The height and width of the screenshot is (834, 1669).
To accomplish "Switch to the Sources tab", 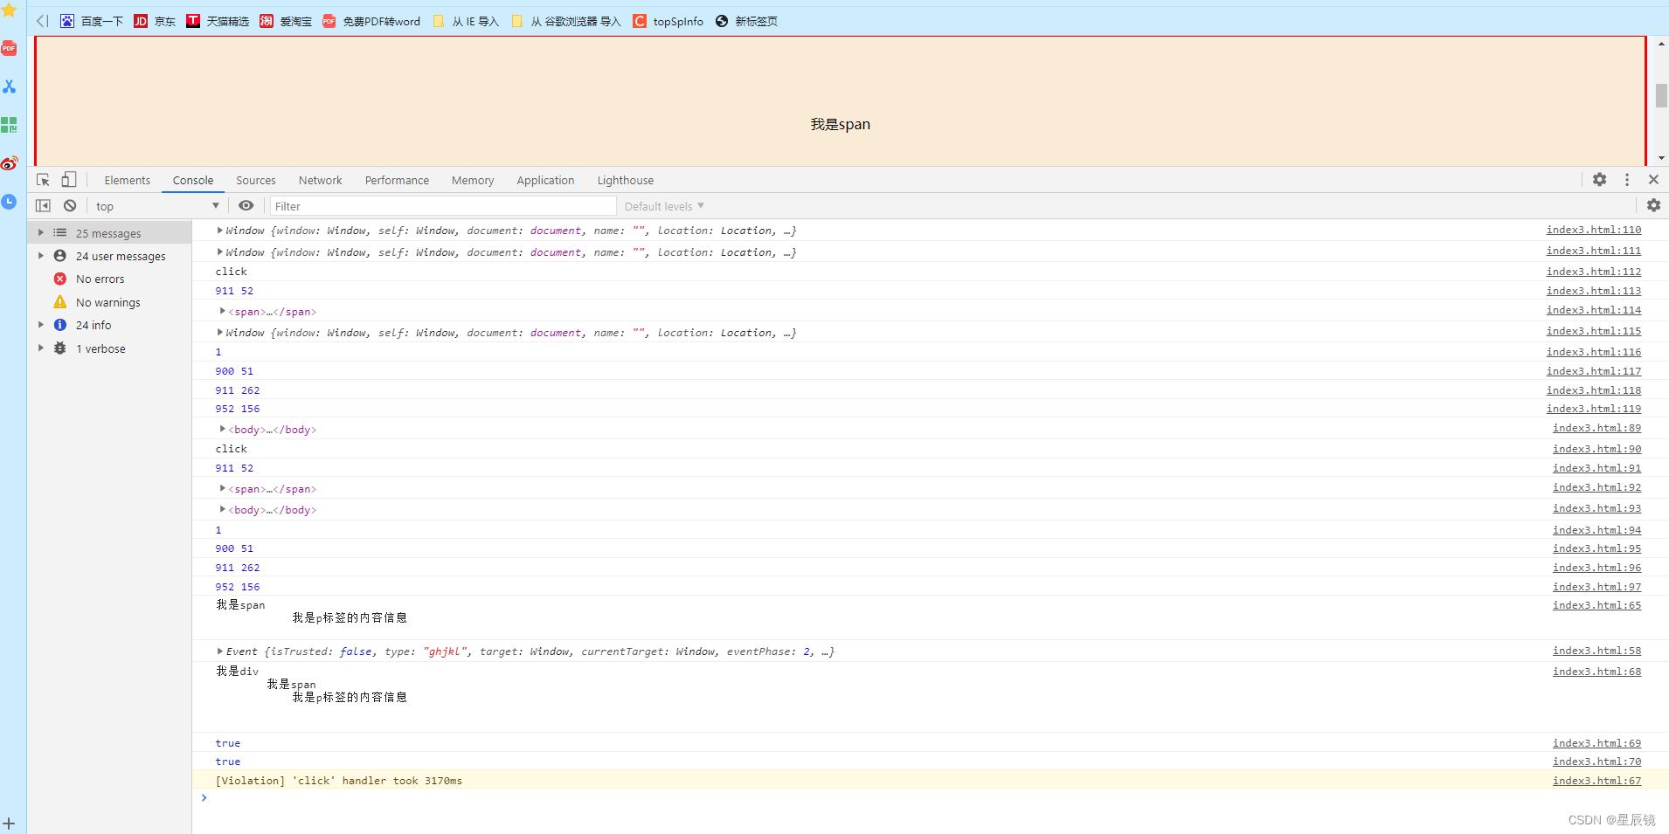I will pos(256,180).
